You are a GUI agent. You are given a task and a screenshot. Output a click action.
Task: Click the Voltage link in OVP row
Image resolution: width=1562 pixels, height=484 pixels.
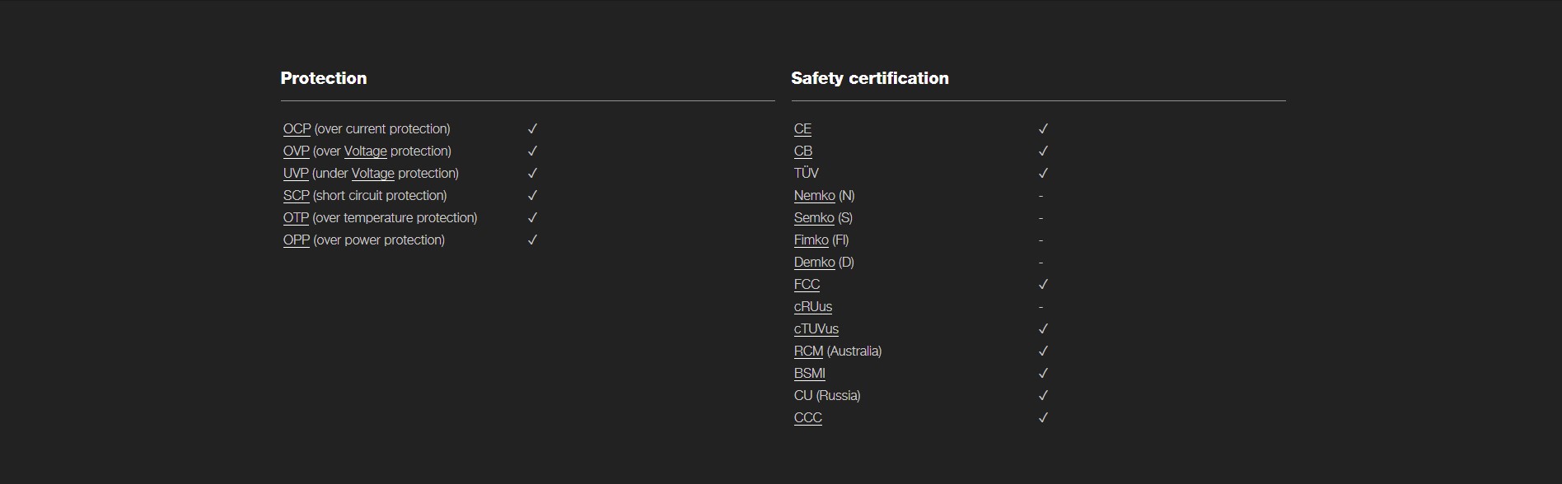(365, 151)
